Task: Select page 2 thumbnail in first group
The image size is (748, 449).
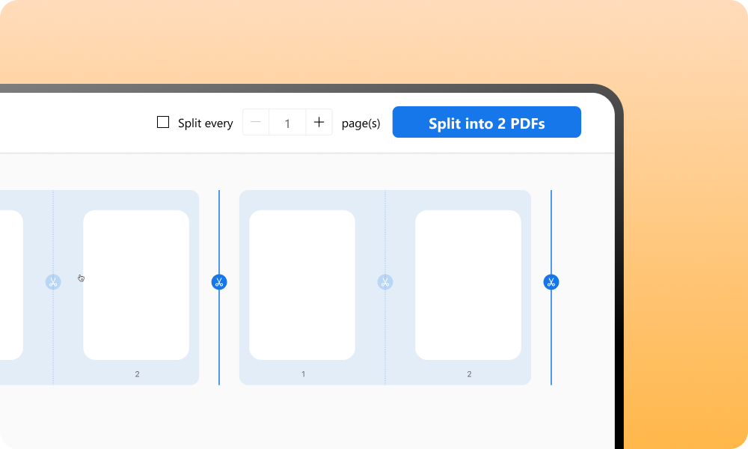Action: point(136,284)
